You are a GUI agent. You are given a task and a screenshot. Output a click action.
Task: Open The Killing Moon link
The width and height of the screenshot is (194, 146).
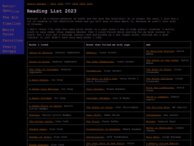pyautogui.click(x=158, y=107)
